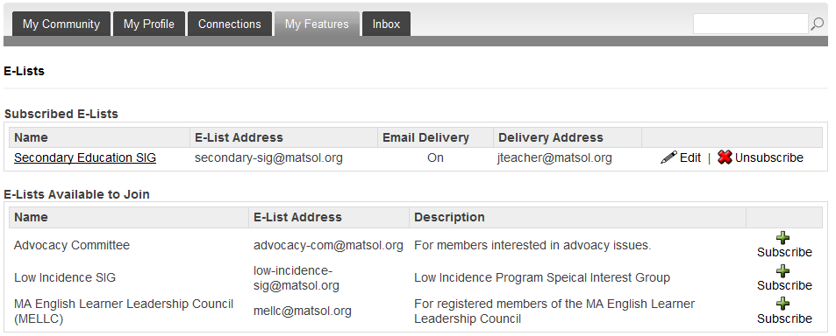Image resolution: width=836 pixels, height=336 pixels.
Task: Subscribe to the MA English Learner Leadership Council
Action: click(784, 318)
